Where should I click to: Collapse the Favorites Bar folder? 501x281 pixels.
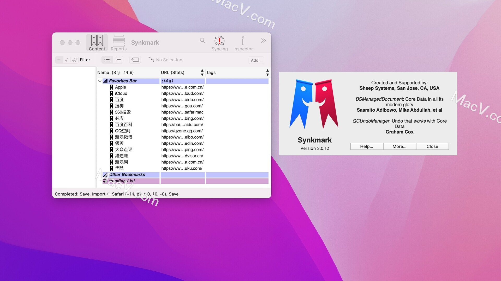(100, 81)
